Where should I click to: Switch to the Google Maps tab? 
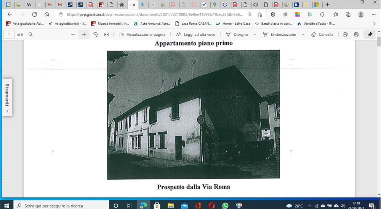click(x=214, y=4)
